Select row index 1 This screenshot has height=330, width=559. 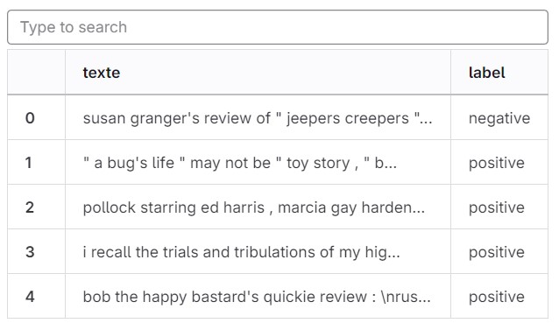coord(29,163)
